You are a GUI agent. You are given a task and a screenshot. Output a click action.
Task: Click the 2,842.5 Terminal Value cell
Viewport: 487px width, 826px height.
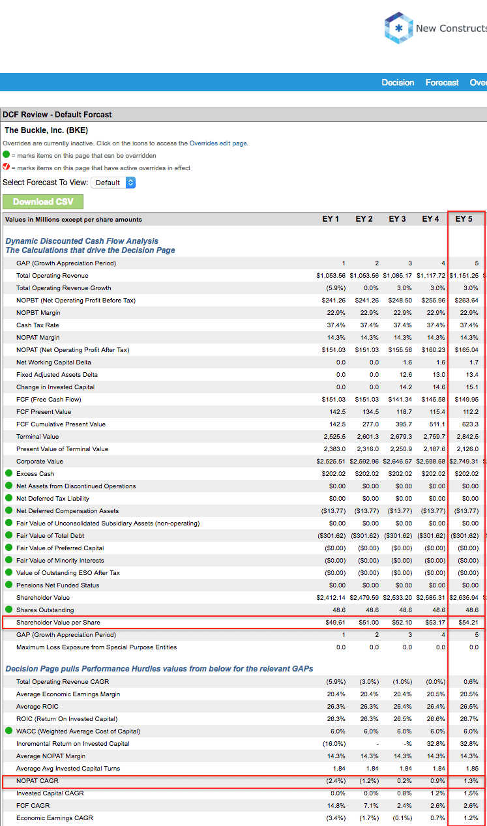468,436
